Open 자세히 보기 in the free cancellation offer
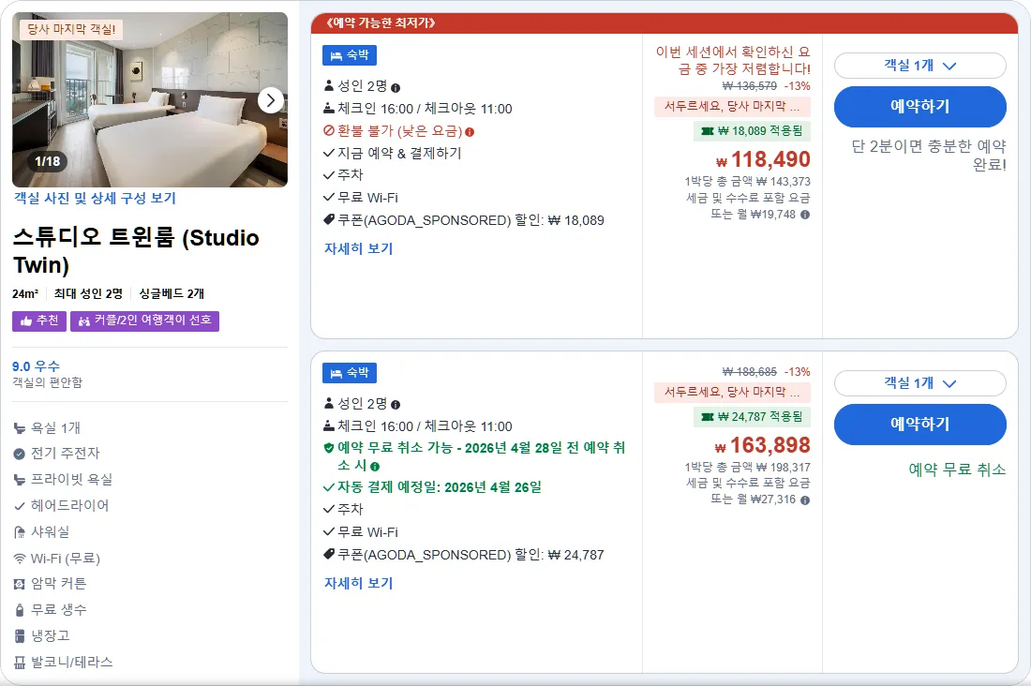The image size is (1031, 686). (358, 583)
